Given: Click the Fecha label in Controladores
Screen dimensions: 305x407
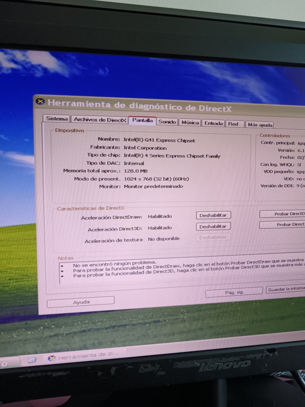Looking at the screenshot, I should pyautogui.click(x=287, y=157).
